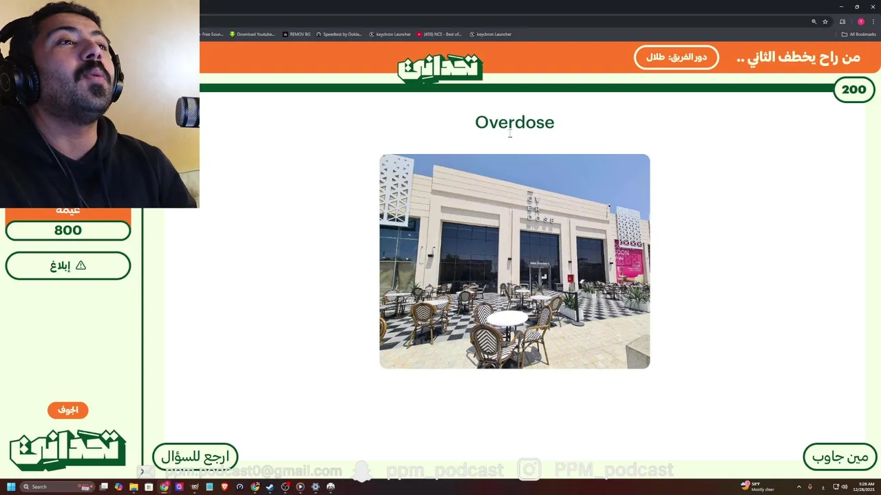This screenshot has height=495, width=881.
Task: Click the 'من راح يخطف الثاني' title text
Action: [x=798, y=57]
